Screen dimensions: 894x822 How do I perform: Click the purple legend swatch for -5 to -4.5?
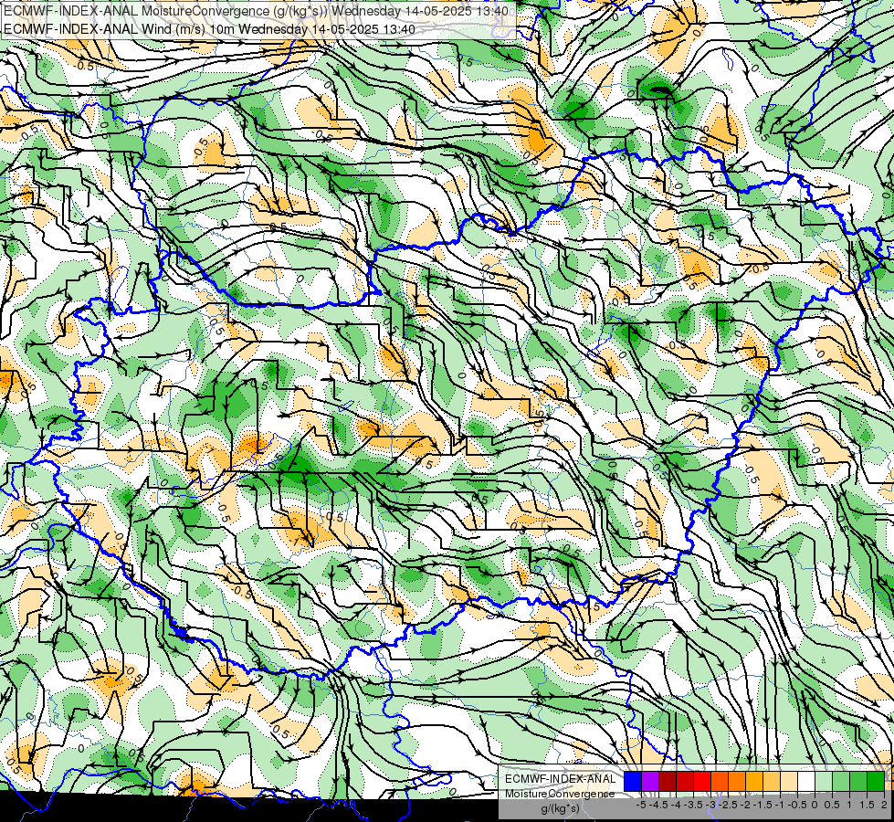point(650,782)
